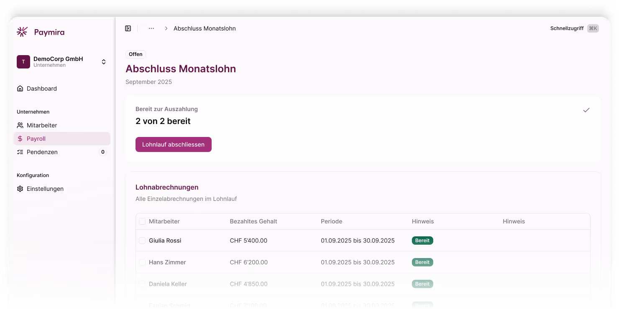Click the Bezahltes Gehalt column header
Image resolution: width=619 pixels, height=309 pixels.
tap(253, 221)
